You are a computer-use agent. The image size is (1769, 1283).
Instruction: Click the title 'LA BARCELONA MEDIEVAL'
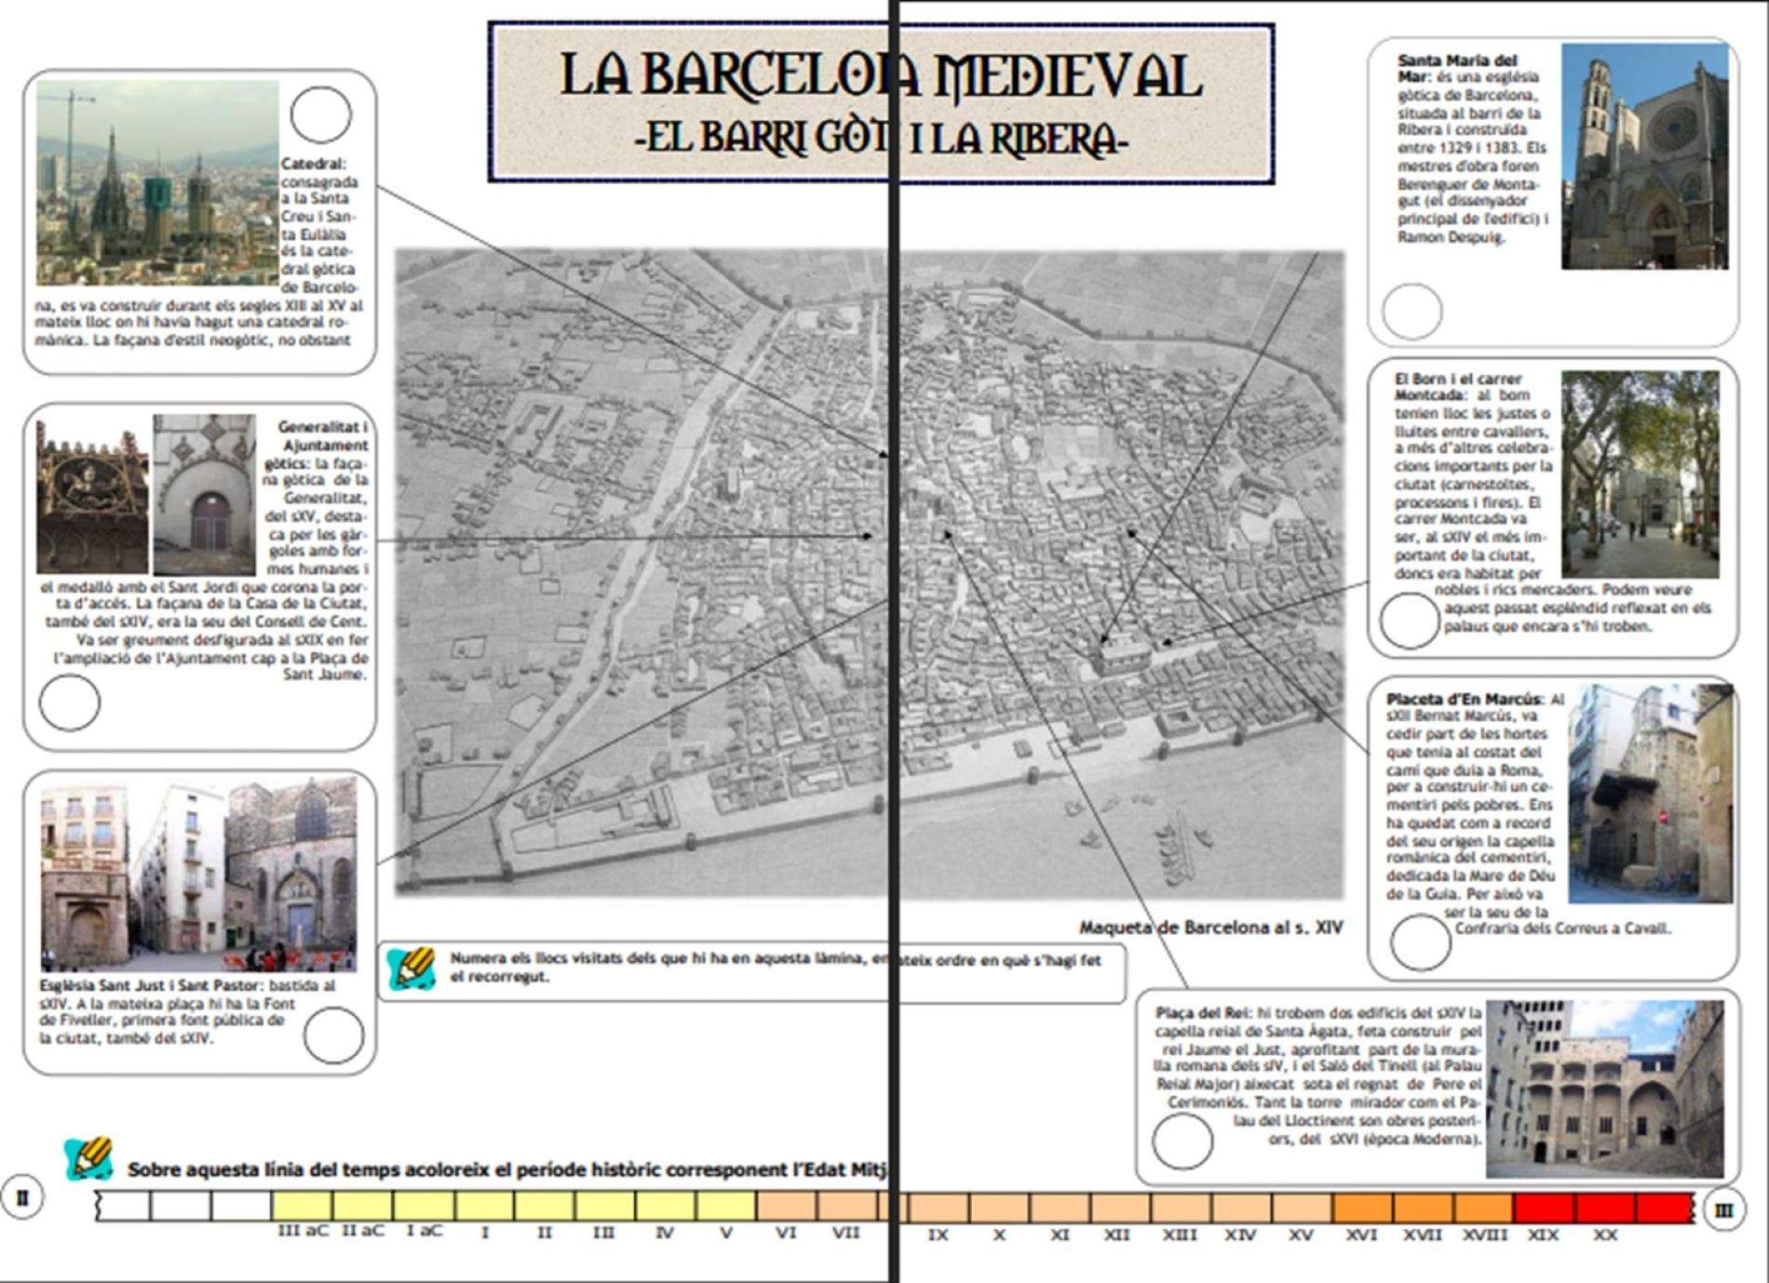[x=881, y=76]
